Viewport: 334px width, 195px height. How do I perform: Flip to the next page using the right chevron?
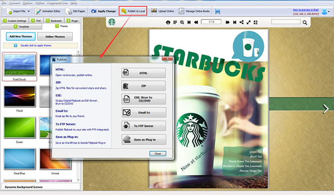326,109
